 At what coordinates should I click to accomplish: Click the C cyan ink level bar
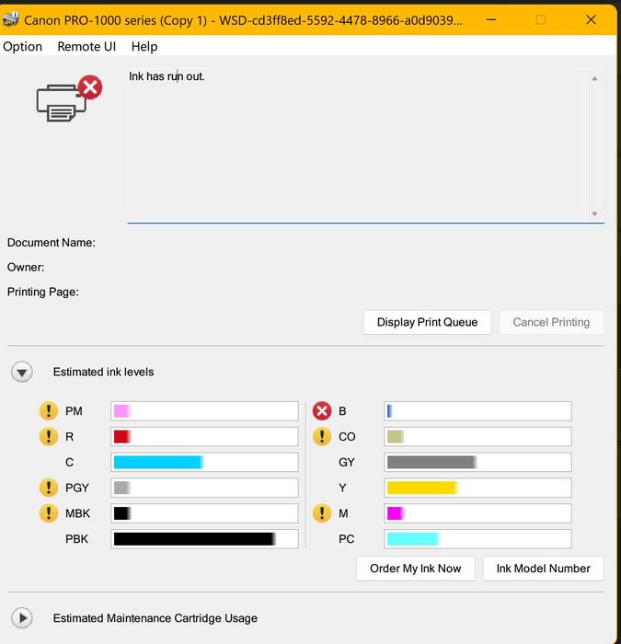[x=204, y=462]
